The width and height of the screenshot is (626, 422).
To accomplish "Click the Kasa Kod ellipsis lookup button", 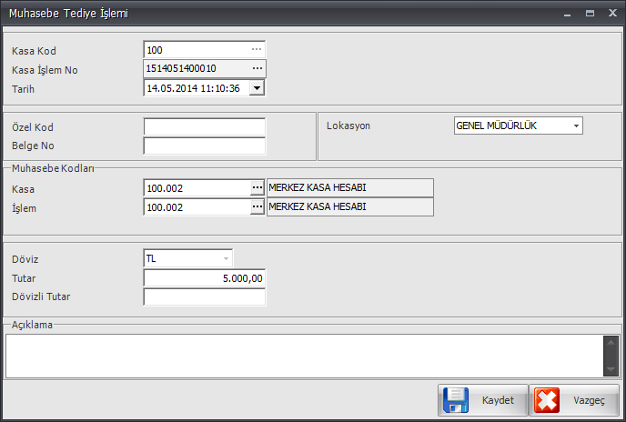I will pyautogui.click(x=257, y=49).
